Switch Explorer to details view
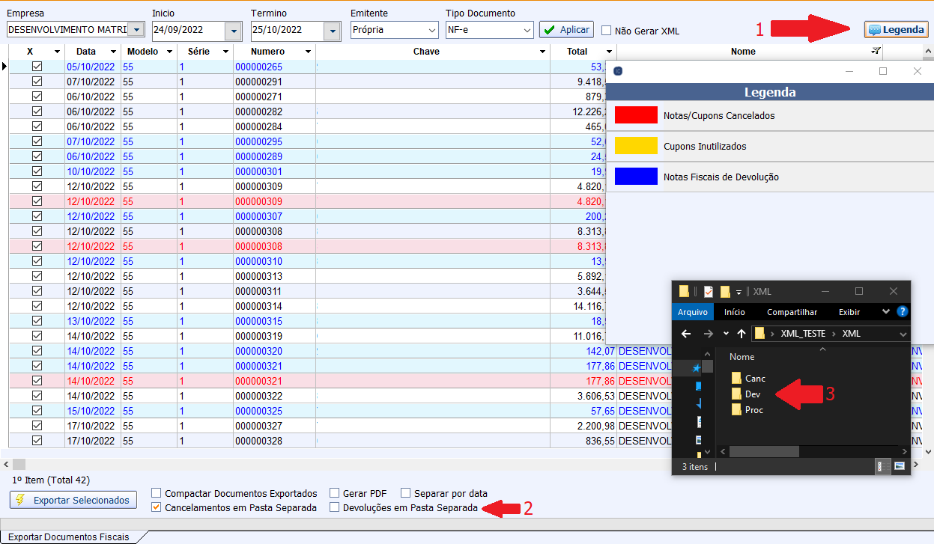934x544 pixels. 883,466
